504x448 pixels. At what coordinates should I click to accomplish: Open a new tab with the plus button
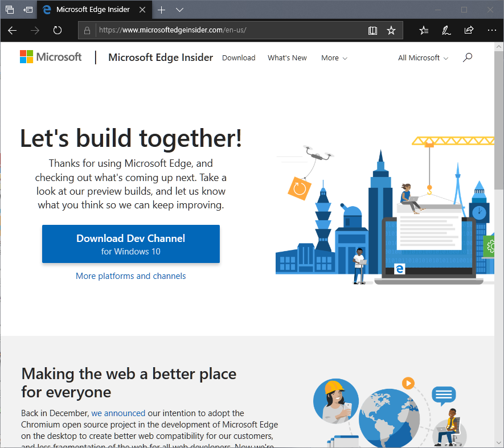point(161,10)
